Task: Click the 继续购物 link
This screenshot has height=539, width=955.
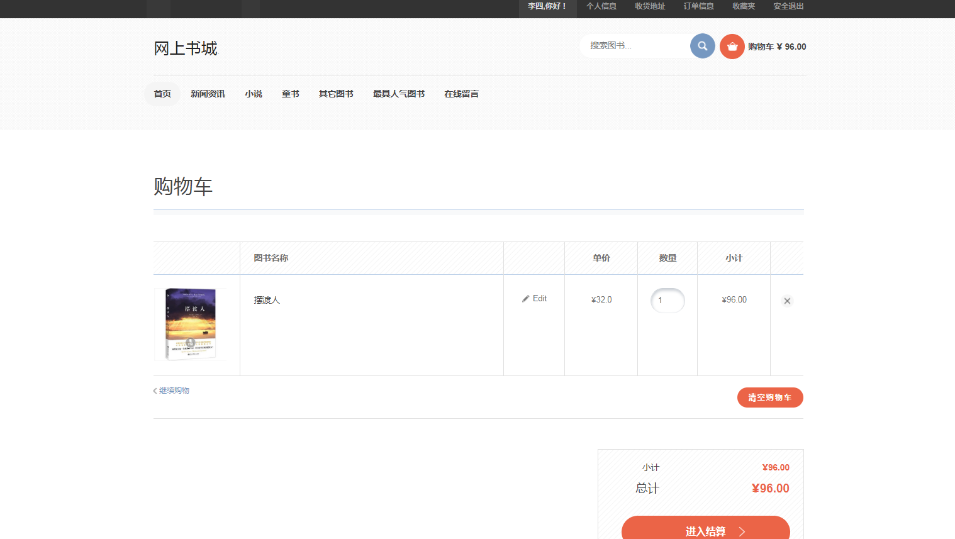Action: (173, 391)
